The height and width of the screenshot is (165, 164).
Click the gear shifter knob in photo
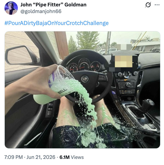coord(148,104)
